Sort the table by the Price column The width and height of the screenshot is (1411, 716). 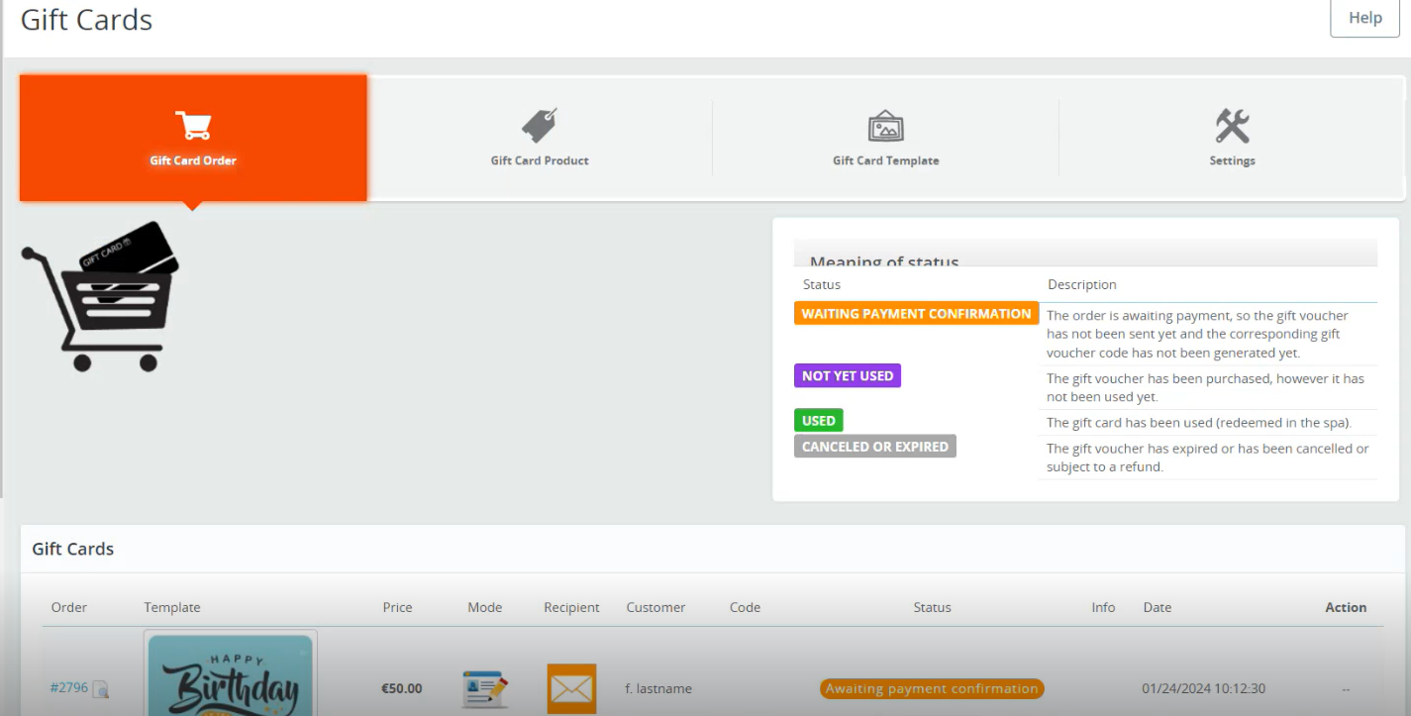click(396, 607)
